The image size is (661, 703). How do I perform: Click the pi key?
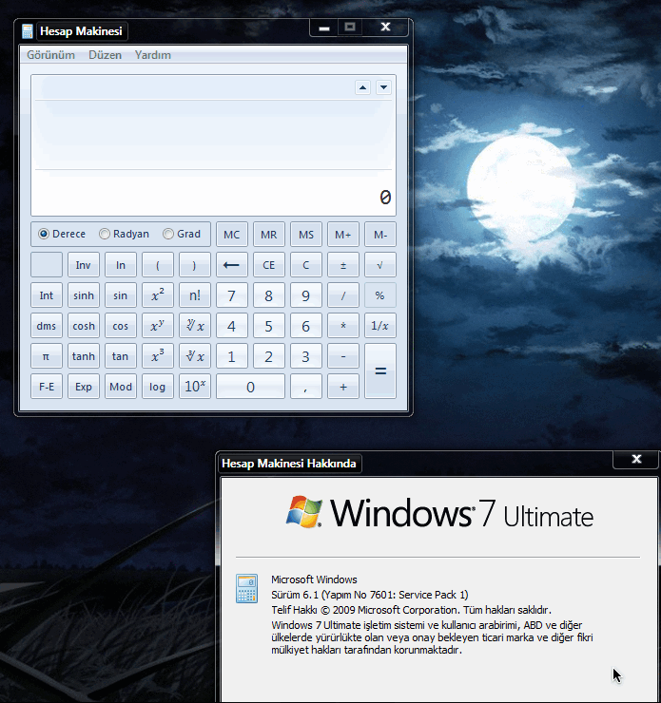(47, 356)
